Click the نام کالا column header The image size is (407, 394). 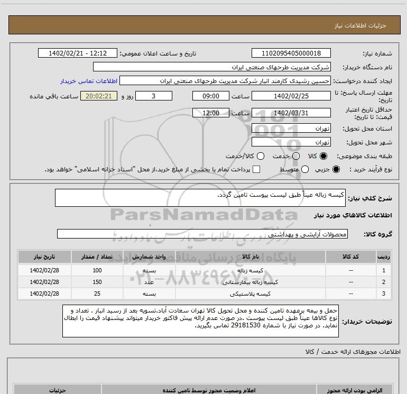click(x=250, y=256)
